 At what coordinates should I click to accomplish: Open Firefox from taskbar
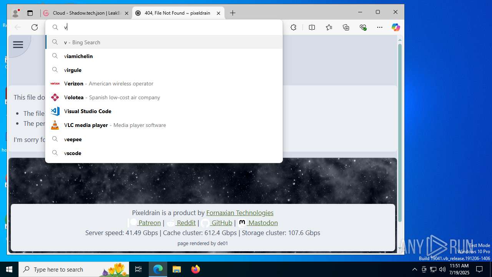[x=196, y=269]
